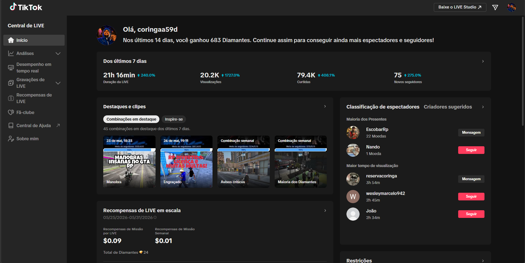This screenshot has height=263, width=525.
Task: Click Baixe o LIVE Studio button
Action: (x=460, y=7)
